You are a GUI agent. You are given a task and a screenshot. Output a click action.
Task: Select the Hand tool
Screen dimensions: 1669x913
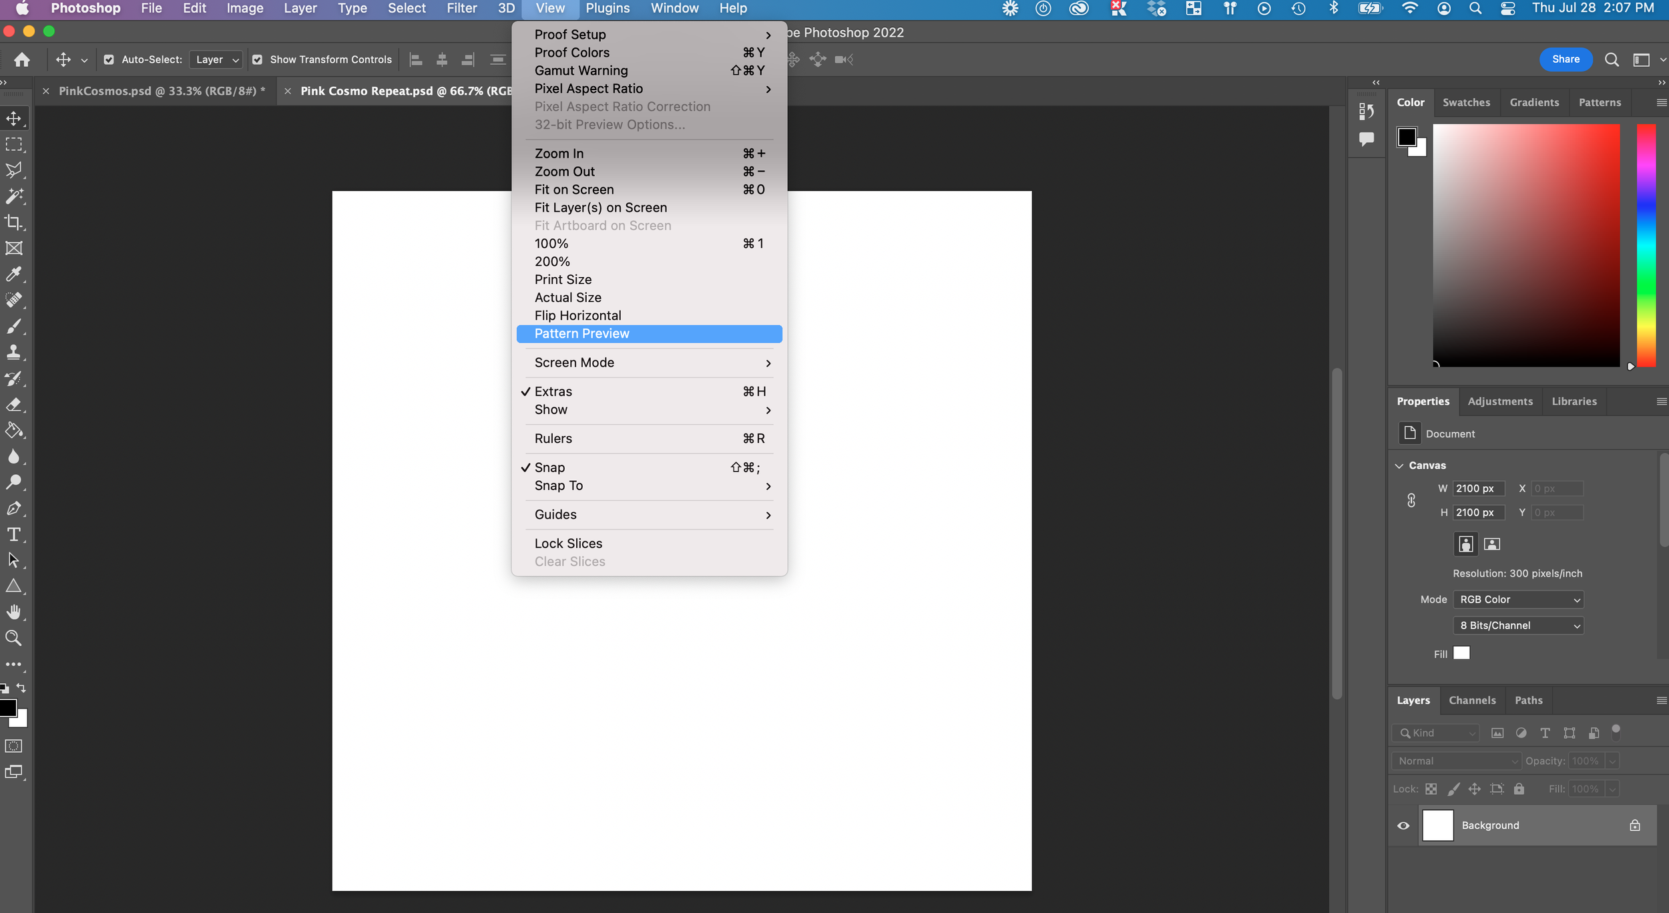tap(13, 612)
